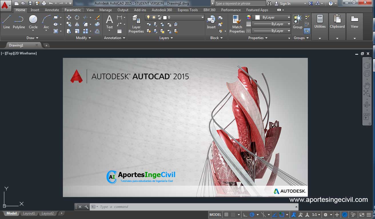Click the Insert block button
This screenshot has height=219, width=375.
click(x=211, y=22)
